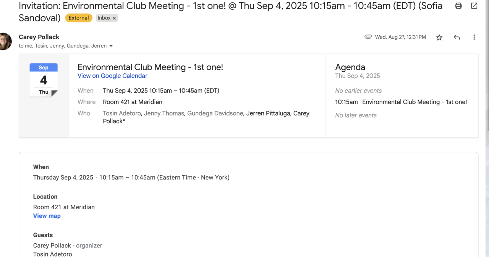Expand recipient details dropdown arrow
Screen dimensions: 489x257
[111, 46]
